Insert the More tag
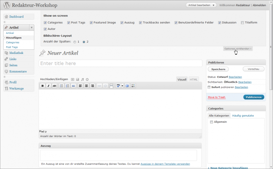273x169 pixels. tap(111, 86)
